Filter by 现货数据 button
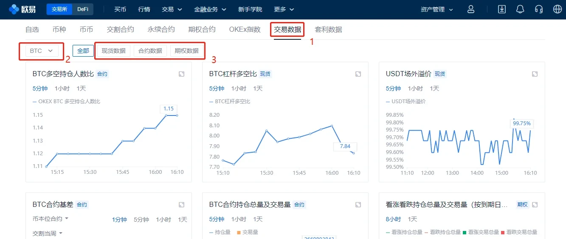 [x=113, y=51]
